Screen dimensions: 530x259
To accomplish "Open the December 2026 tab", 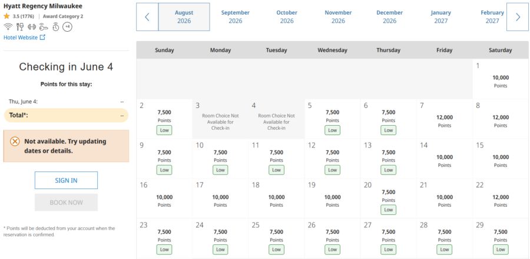I will tap(389, 17).
